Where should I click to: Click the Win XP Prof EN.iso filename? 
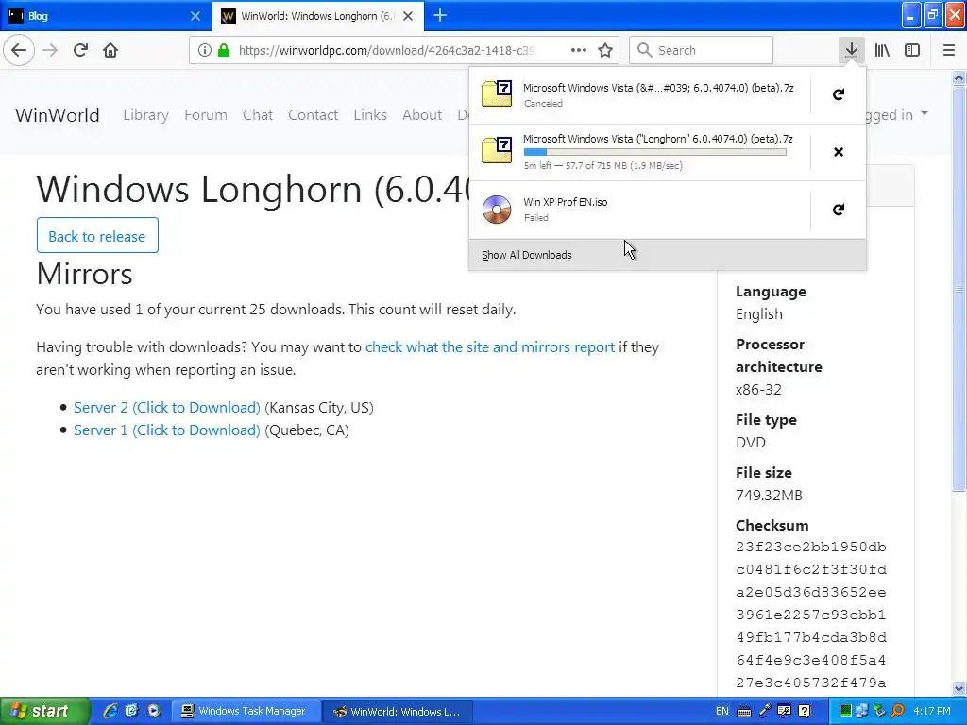[566, 202]
